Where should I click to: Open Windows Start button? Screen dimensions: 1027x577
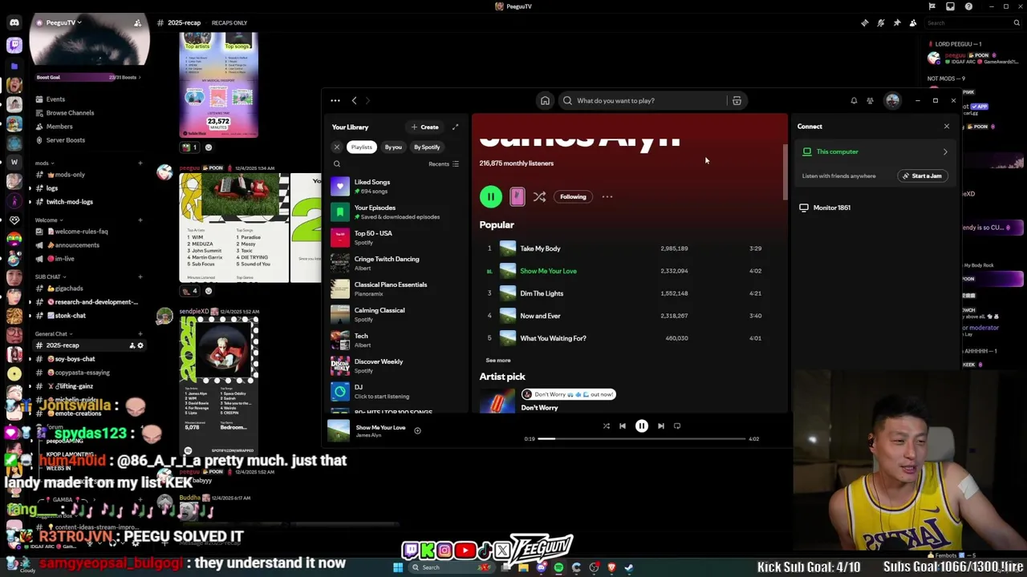coord(398,567)
